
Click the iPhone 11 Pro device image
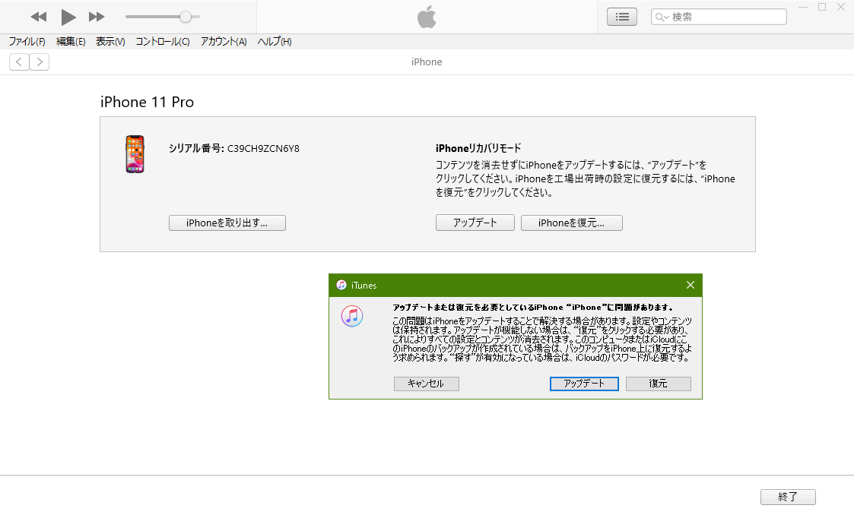coord(135,154)
